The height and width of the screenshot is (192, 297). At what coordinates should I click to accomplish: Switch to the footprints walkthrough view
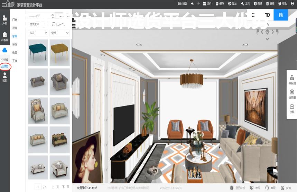(281, 15)
